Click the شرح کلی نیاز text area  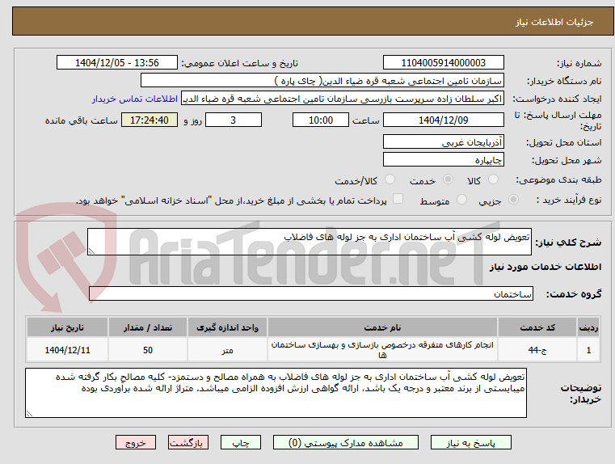[x=309, y=242]
